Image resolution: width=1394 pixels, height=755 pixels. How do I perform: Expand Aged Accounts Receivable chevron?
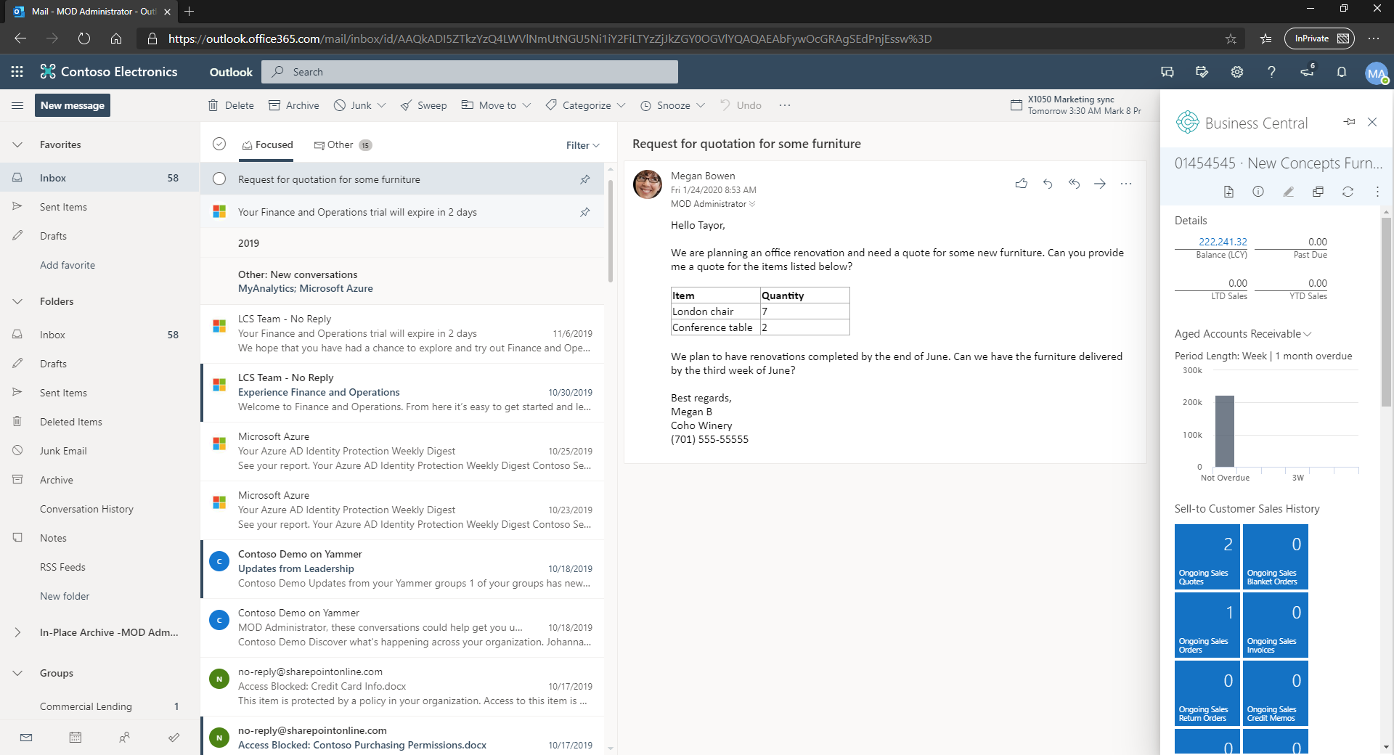[x=1308, y=334]
